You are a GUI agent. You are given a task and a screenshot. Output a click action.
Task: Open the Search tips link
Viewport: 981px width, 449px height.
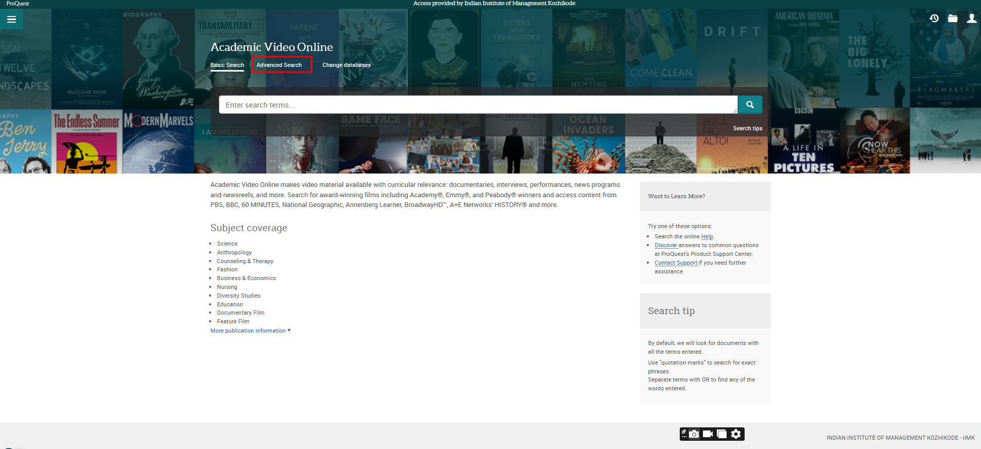click(747, 128)
